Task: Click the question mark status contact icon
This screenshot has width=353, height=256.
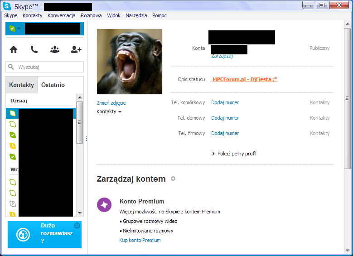Action: pos(13,204)
